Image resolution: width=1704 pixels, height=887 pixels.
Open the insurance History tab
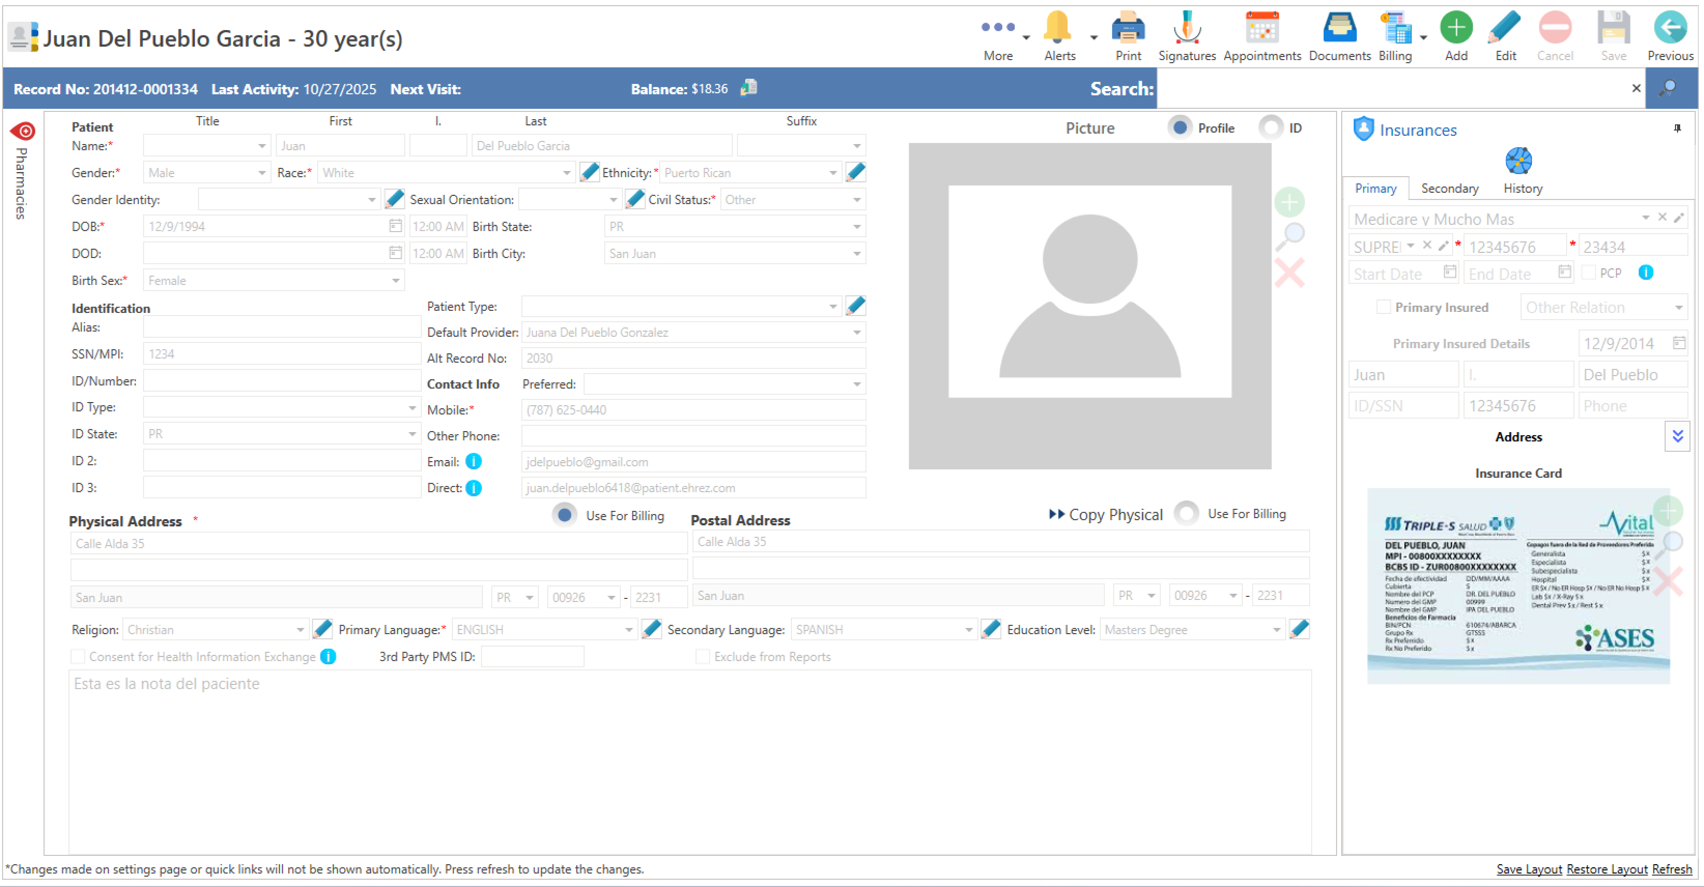(x=1522, y=189)
